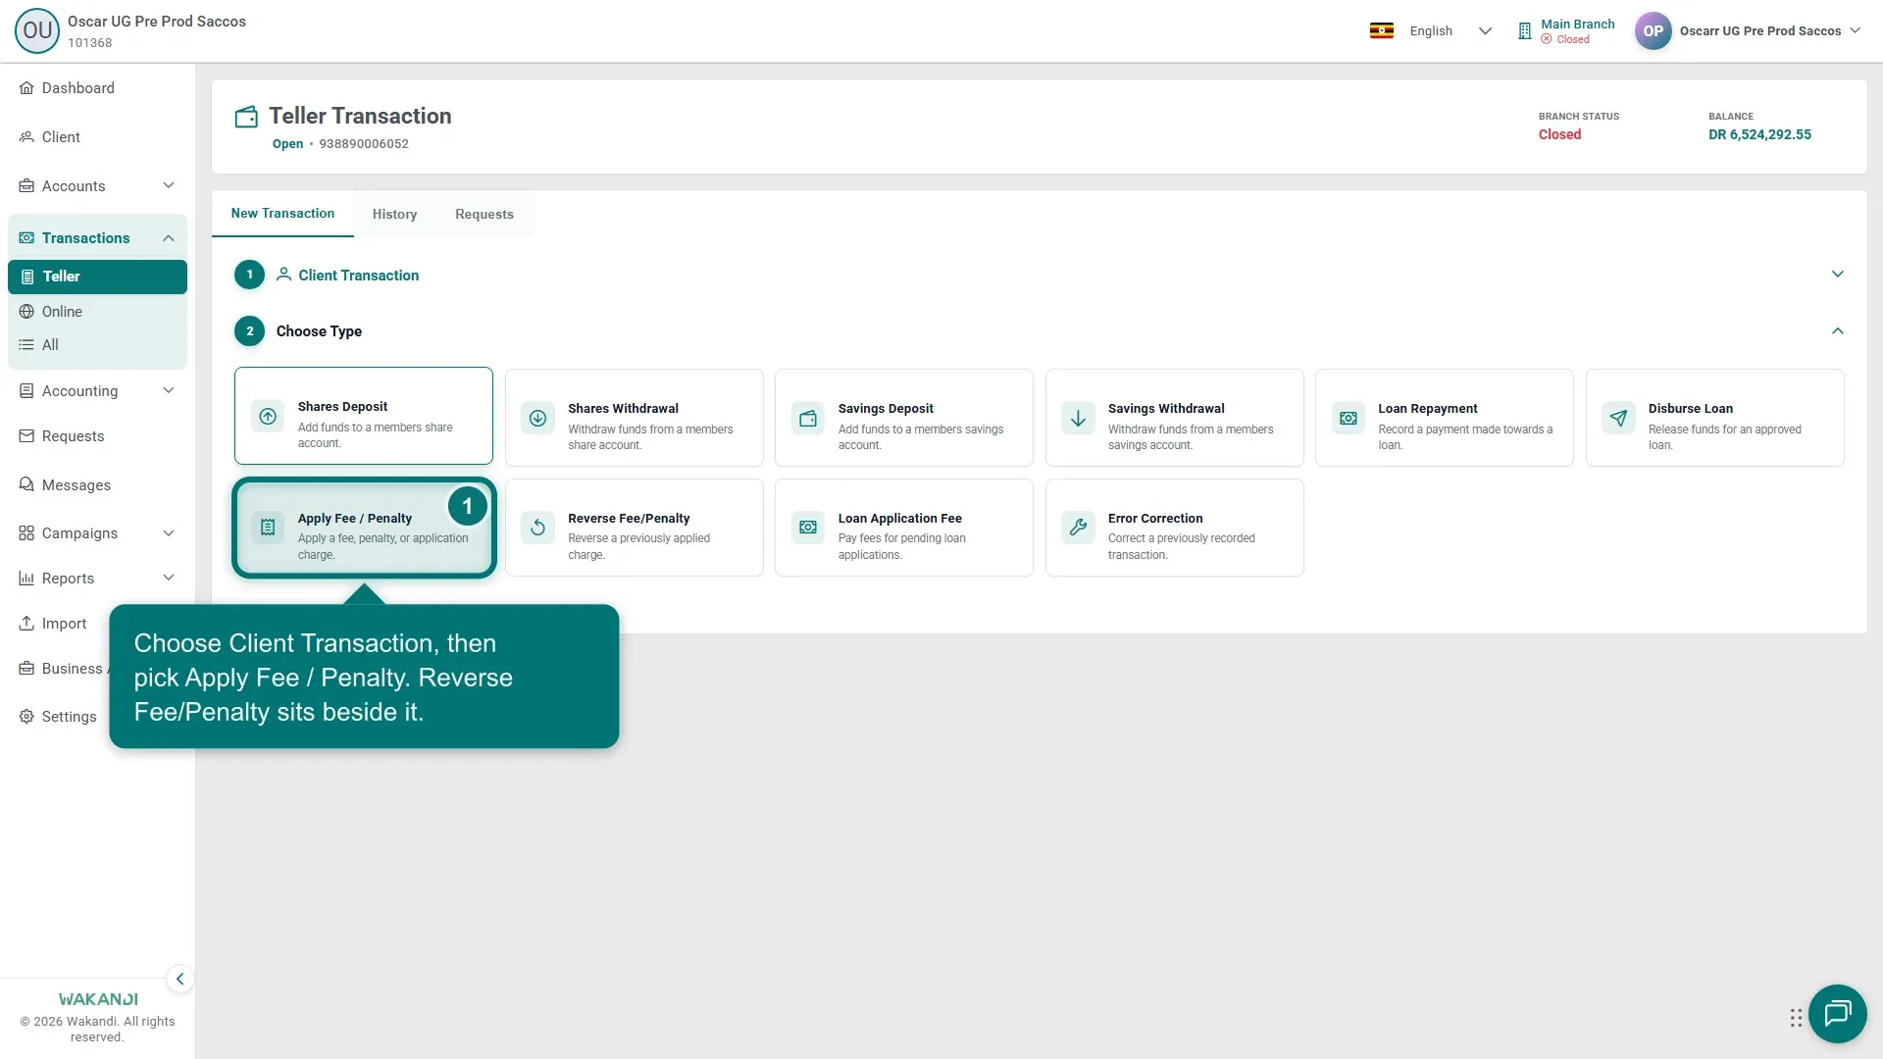Open Online transactions menu item
1883x1059 pixels.
pos(97,312)
